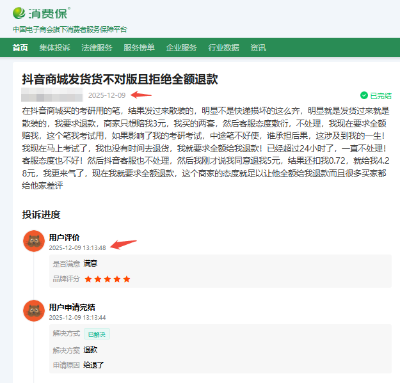Click the third star in 品牌评分

point(107,279)
